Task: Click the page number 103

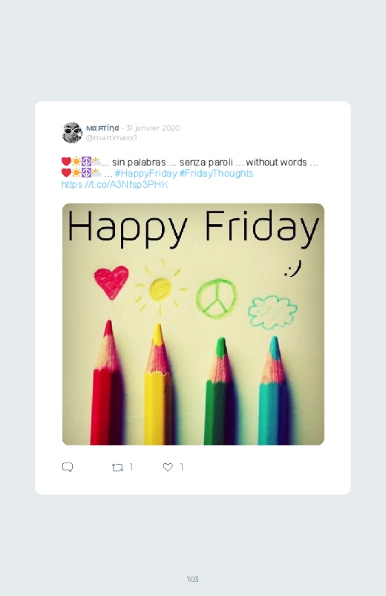Action: tap(193, 579)
